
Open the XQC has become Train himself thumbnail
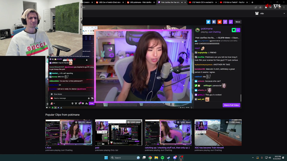(x=218, y=132)
